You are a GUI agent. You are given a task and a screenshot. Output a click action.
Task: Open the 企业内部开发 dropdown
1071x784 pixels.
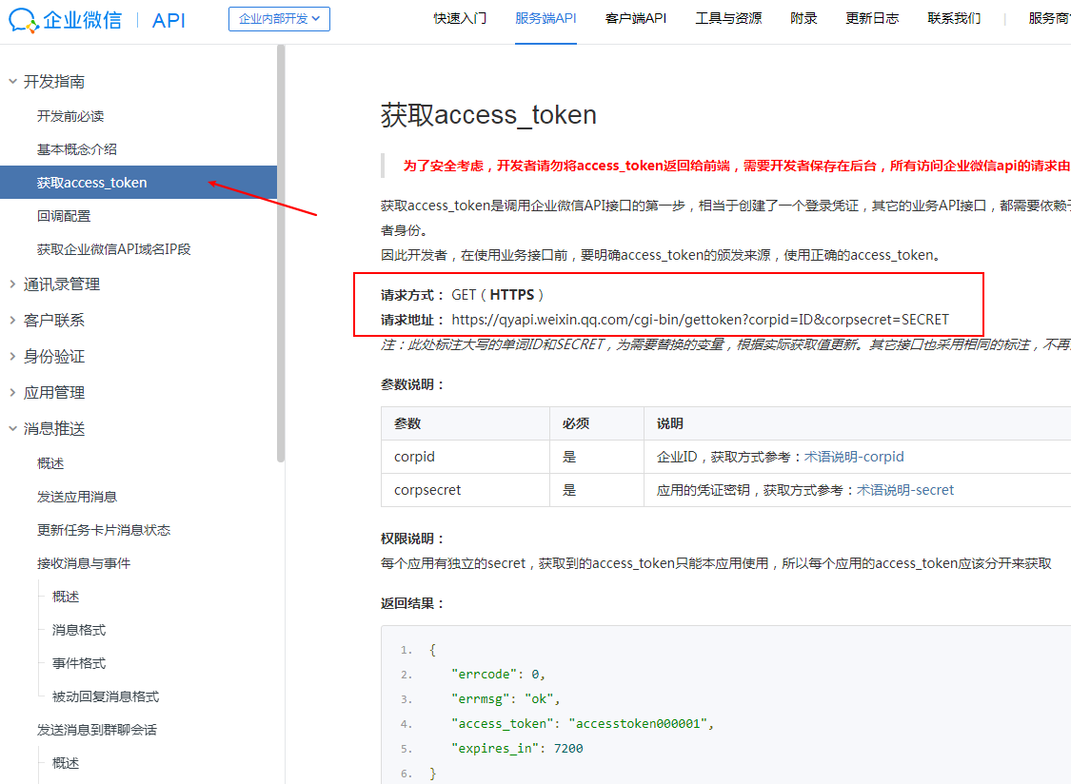tap(279, 19)
